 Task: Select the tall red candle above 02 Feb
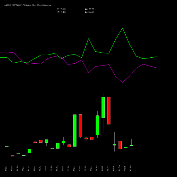click(109, 111)
